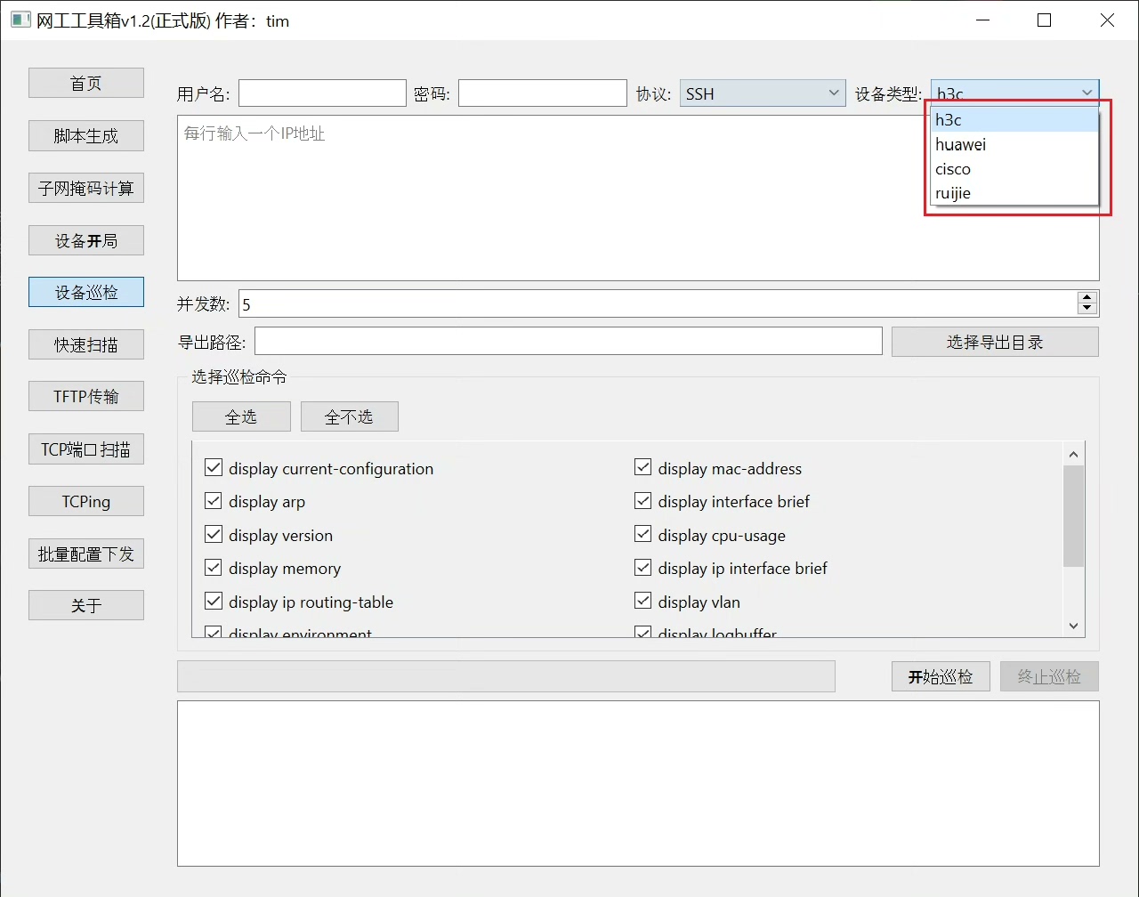Choose huawei from device type list
The width and height of the screenshot is (1139, 897).
(1014, 144)
